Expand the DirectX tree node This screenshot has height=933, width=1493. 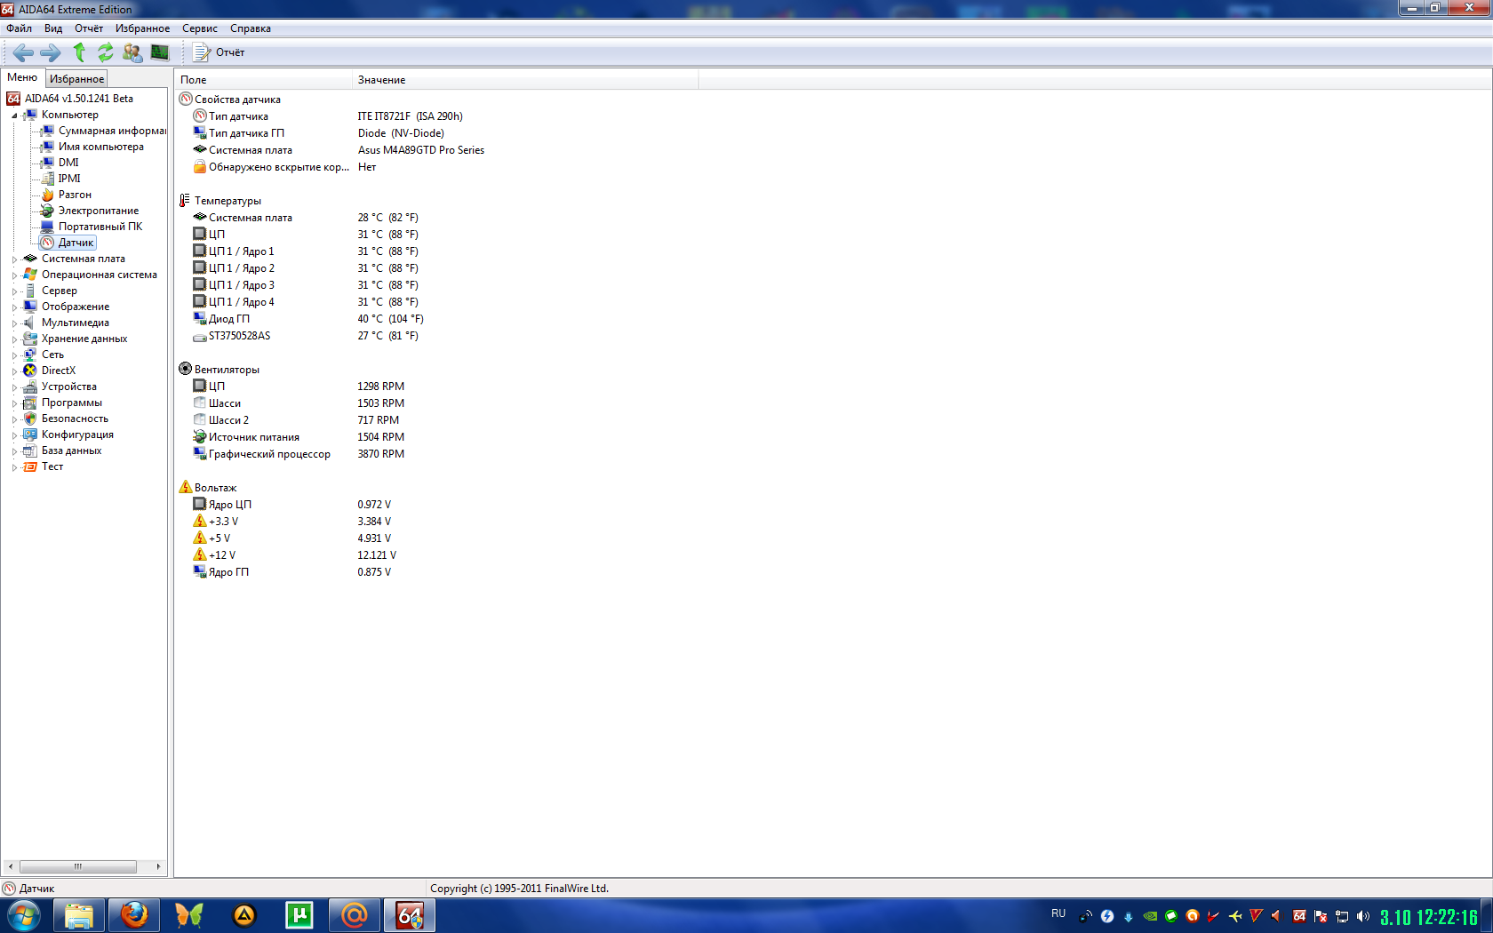coord(14,371)
